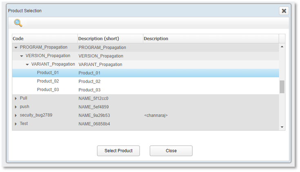
Task: Collapse the VERSION_Propagation node
Action: coord(22,56)
